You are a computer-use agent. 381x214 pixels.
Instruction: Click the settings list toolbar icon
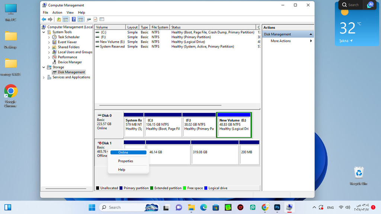(102, 19)
